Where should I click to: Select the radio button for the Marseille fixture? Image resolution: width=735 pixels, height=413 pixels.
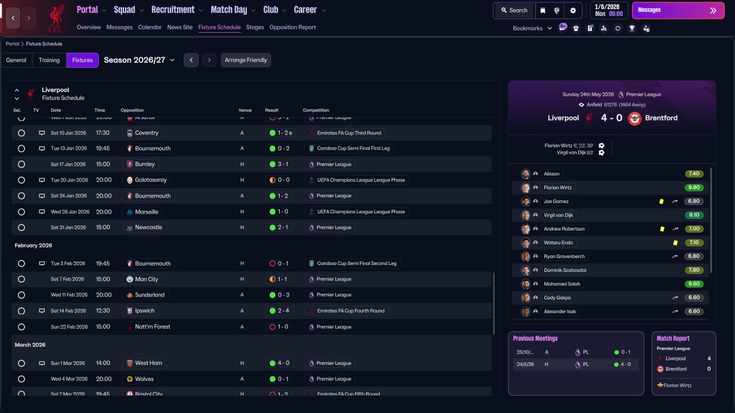pos(21,212)
